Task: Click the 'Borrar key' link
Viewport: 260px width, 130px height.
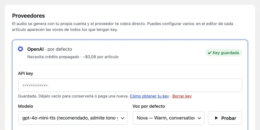Action: pos(182,96)
